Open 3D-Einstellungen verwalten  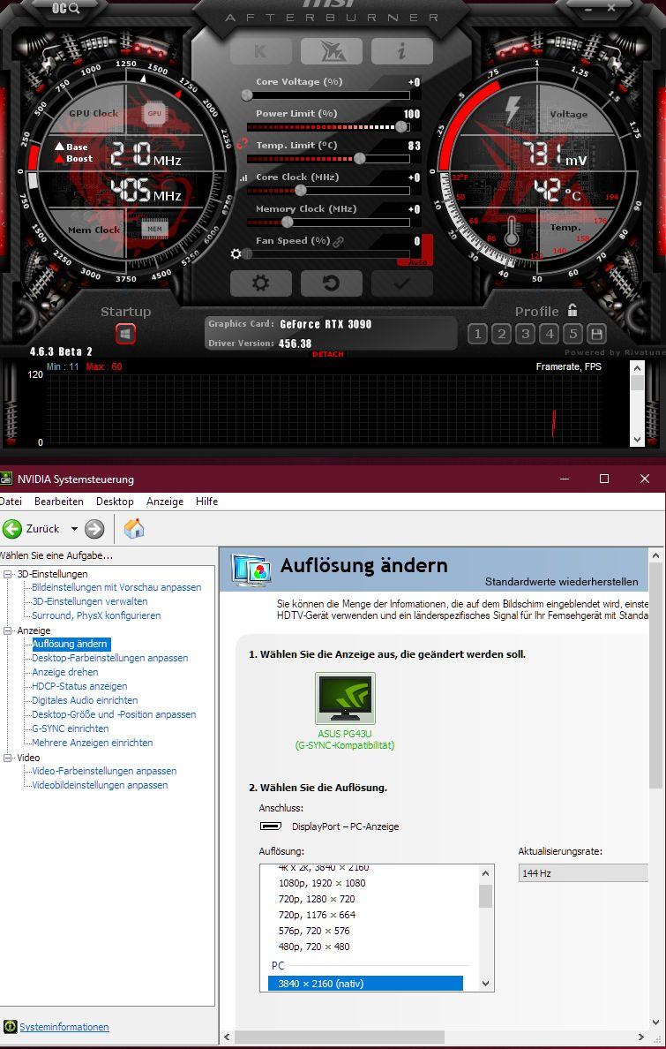90,601
